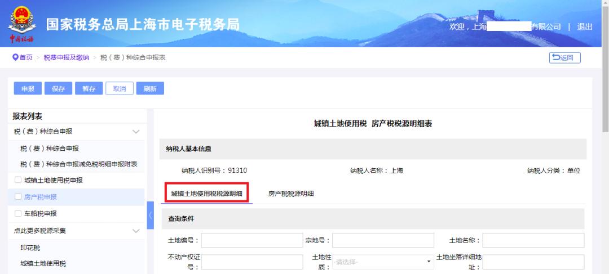Click the 退出 logout link
The height and width of the screenshot is (274, 609).
[x=585, y=27]
